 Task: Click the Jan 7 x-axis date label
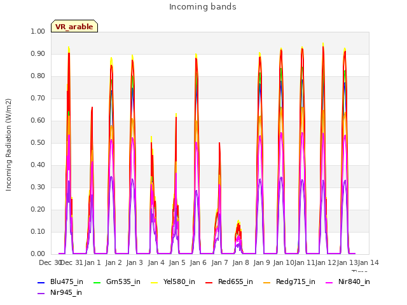[x=219, y=262]
